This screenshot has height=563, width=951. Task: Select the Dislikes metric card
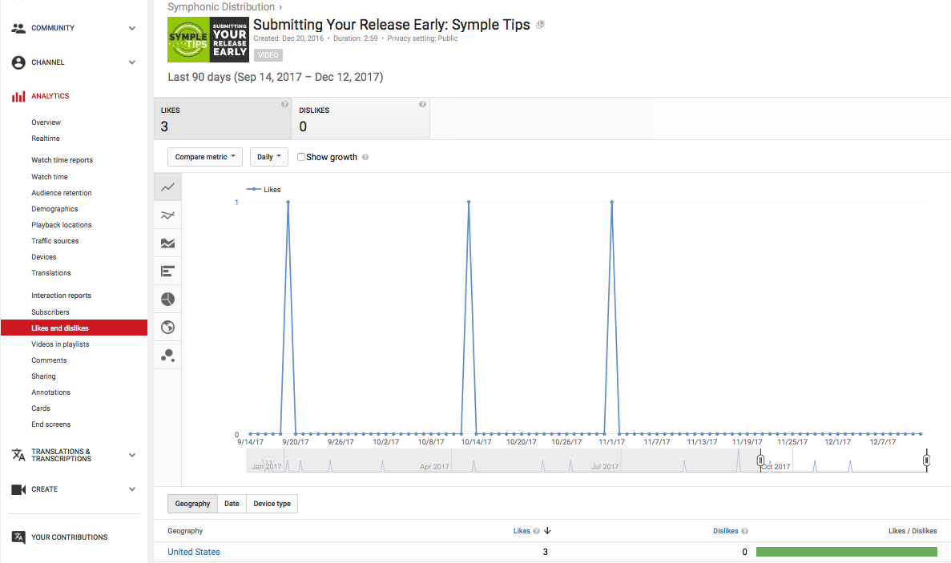coord(361,119)
